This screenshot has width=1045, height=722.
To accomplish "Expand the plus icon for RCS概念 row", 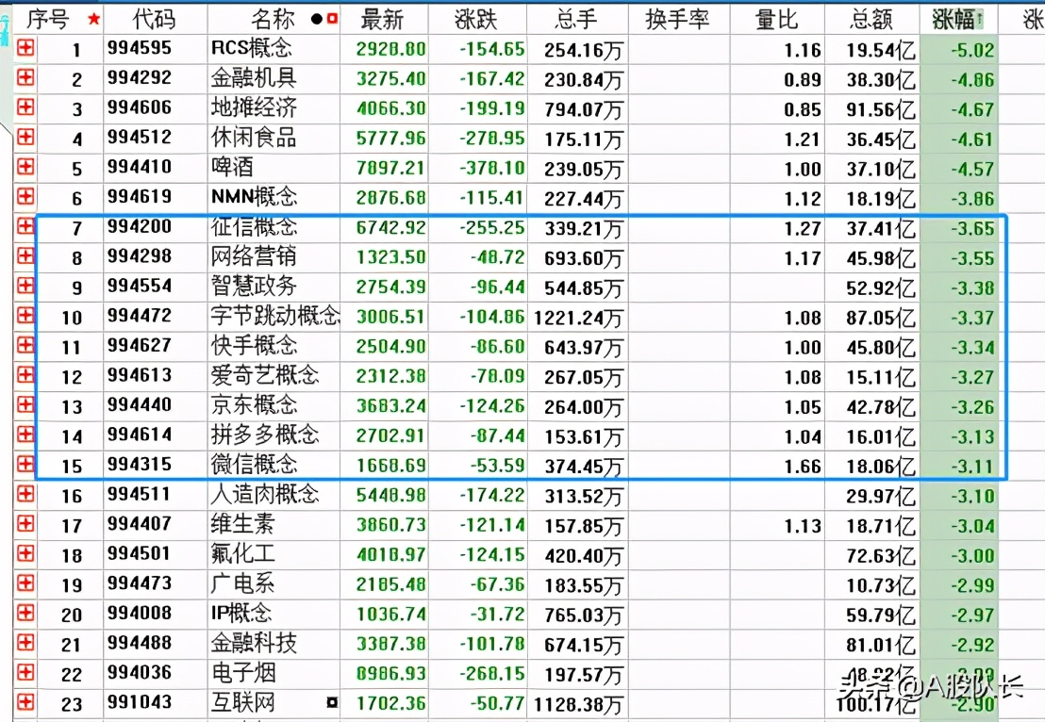I will [25, 48].
